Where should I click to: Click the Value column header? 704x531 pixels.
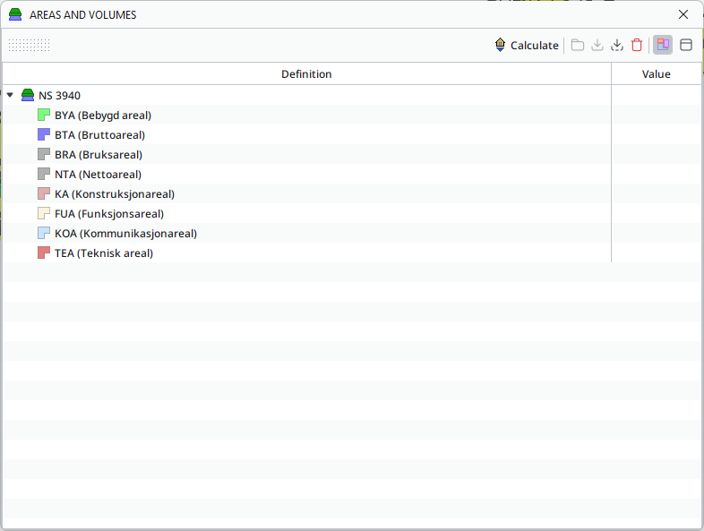coord(657,74)
